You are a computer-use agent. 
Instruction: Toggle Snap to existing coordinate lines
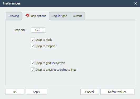point(33,70)
